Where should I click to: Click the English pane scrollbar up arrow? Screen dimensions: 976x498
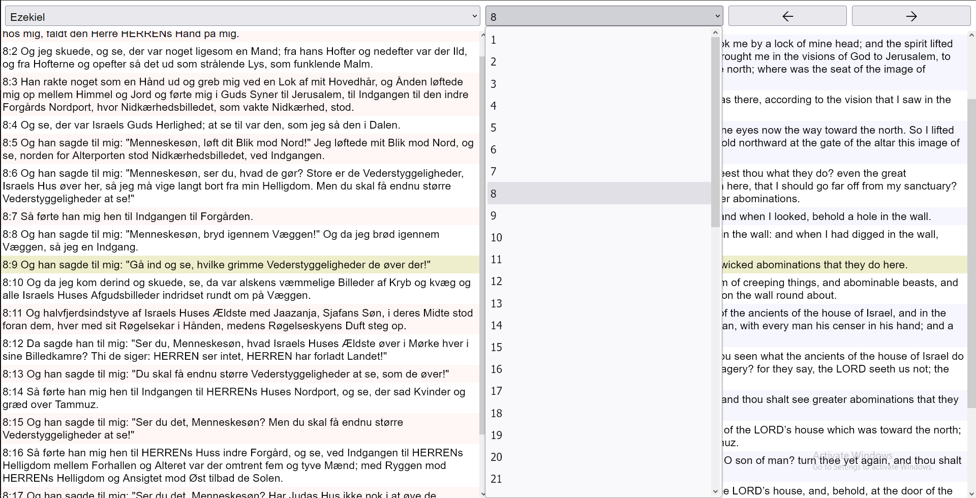(971, 35)
